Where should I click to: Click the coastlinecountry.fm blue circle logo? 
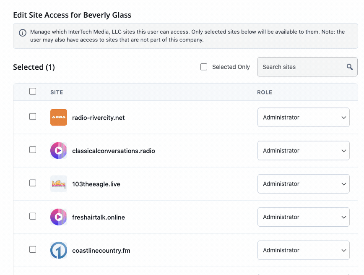tap(59, 250)
